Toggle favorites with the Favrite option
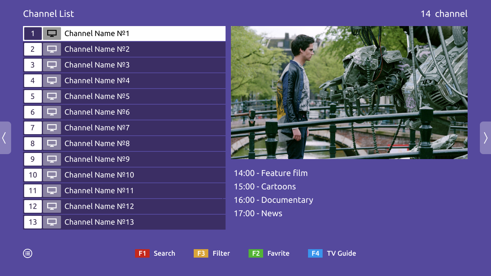Viewport: 491px width, 276px height. point(278,253)
